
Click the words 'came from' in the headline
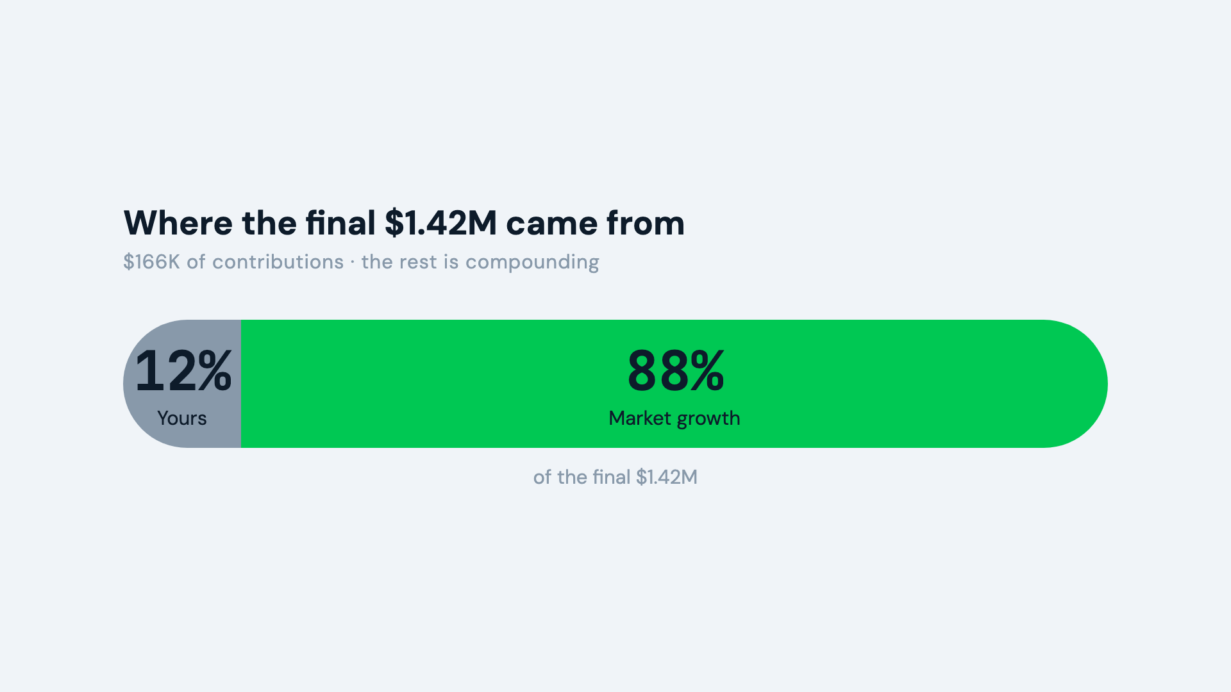coord(596,223)
